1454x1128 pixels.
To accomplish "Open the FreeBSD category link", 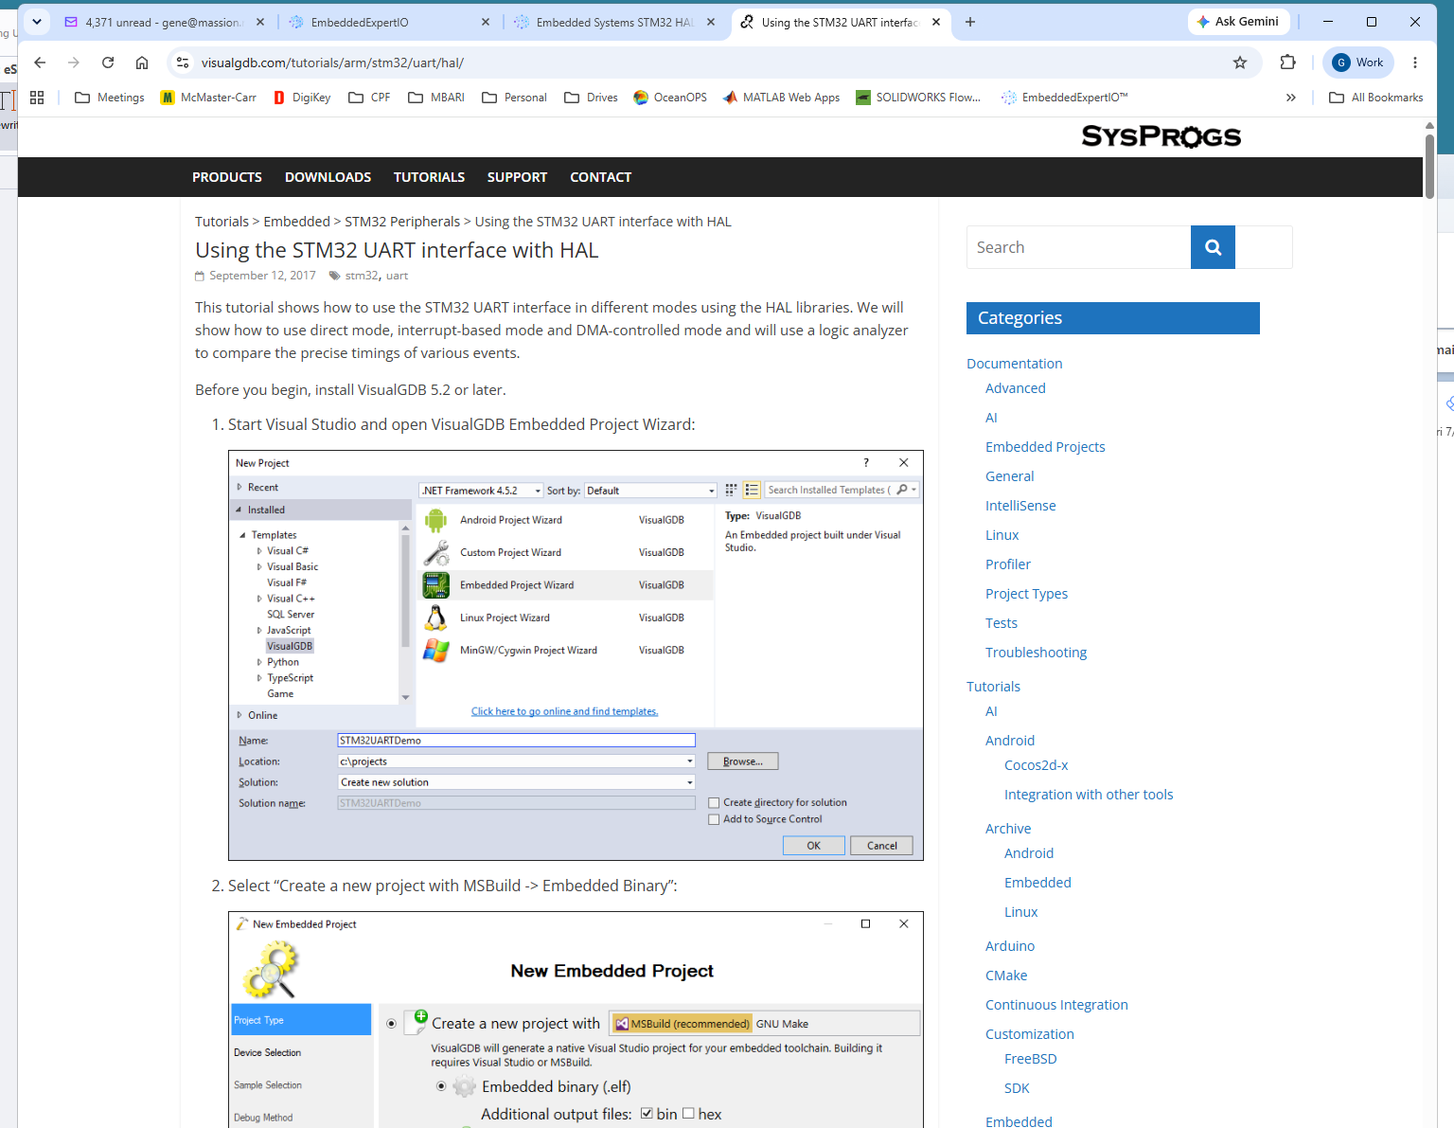I will (1031, 1059).
